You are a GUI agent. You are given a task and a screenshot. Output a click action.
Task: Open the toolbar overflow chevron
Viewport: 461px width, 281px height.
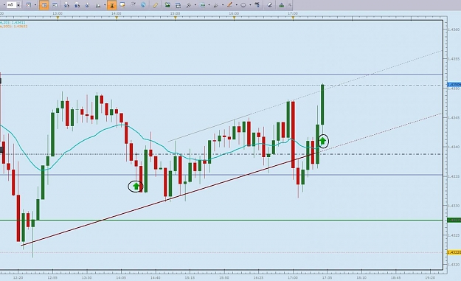point(290,4)
